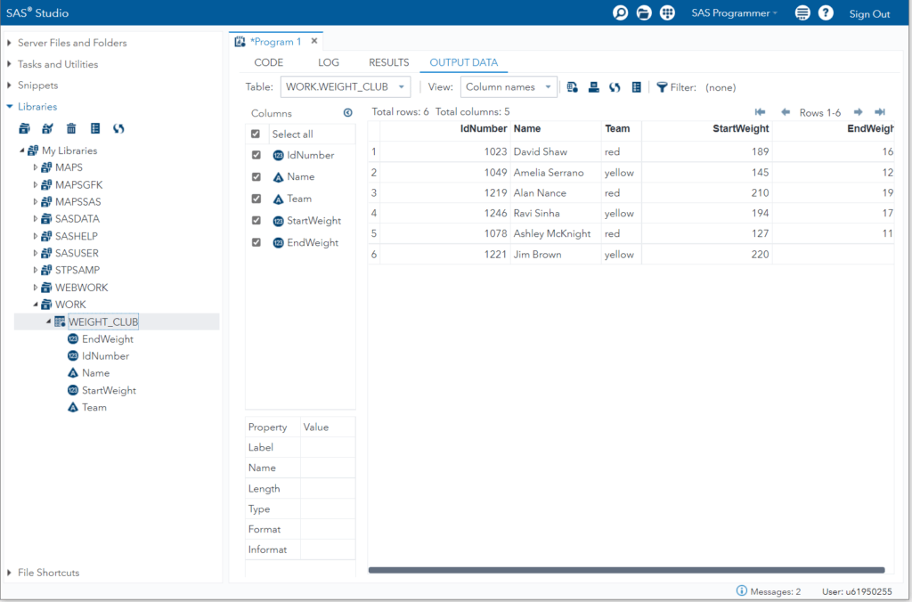
Task: Click the Messages info icon in status bar
Action: (x=742, y=591)
